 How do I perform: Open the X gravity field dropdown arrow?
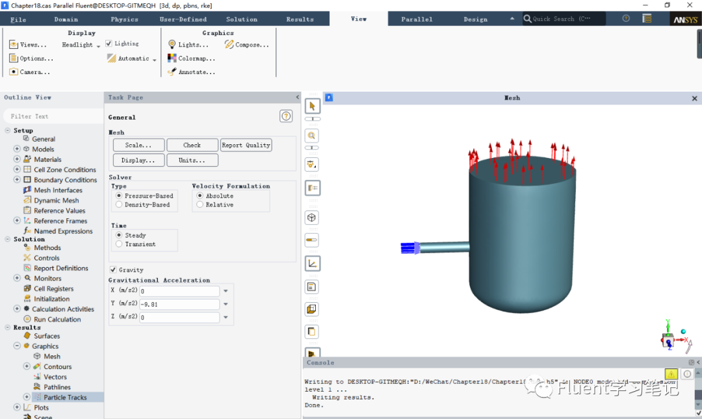click(226, 291)
